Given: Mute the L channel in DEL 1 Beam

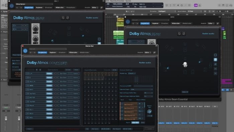Looking at the screenshot, I should 23,25.
